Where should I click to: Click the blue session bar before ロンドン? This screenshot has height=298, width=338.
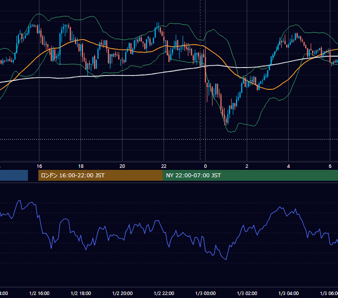click(x=14, y=175)
